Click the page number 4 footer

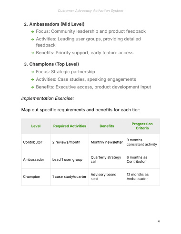(159, 221)
